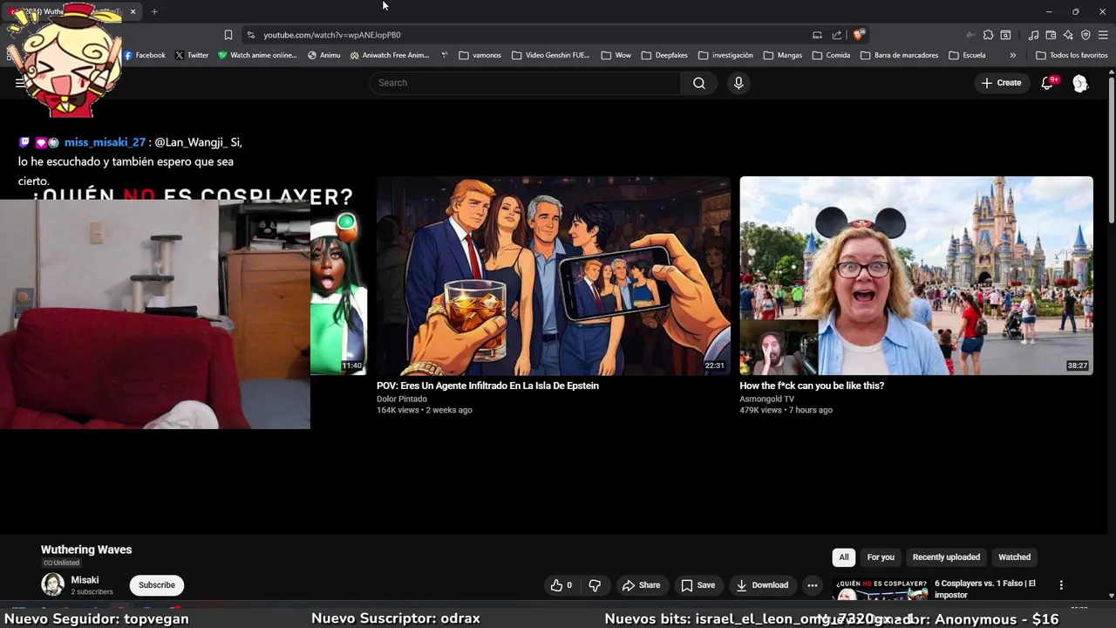Viewport: 1116px width, 628px height.
Task: Open 6 Cosplayers vs. 1 Falso video
Action: coord(985,589)
